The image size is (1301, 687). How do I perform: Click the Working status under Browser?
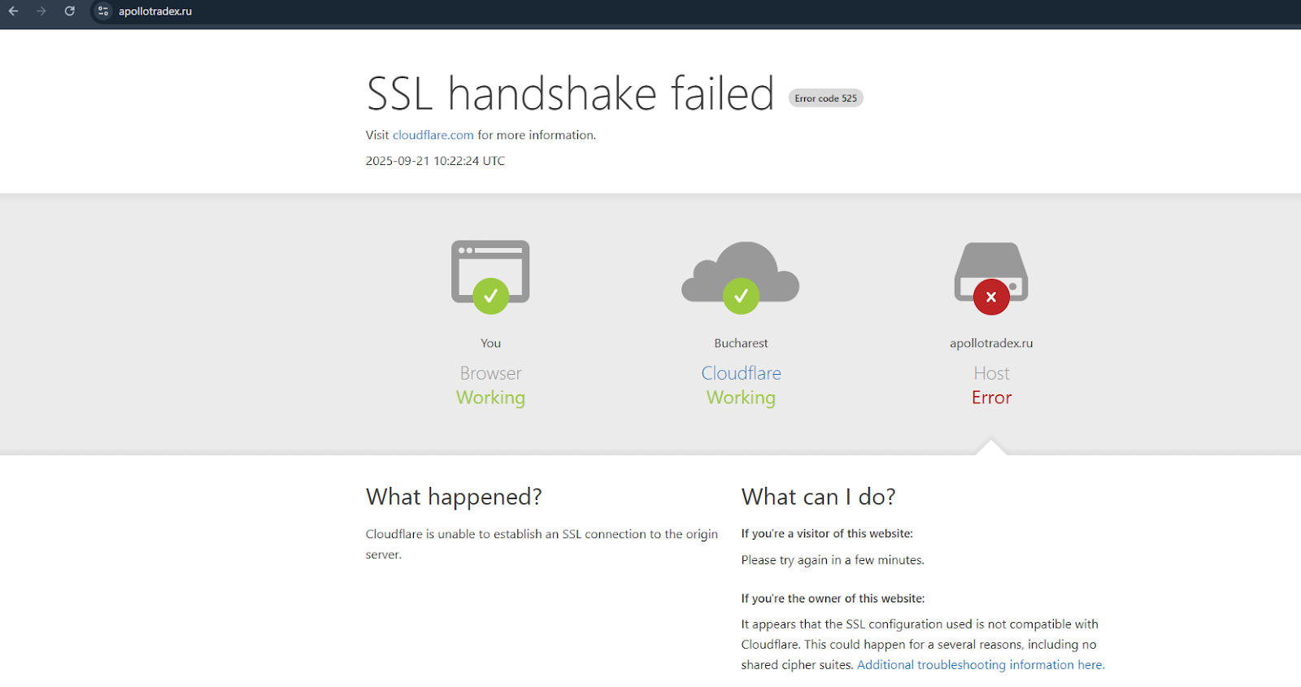click(490, 398)
